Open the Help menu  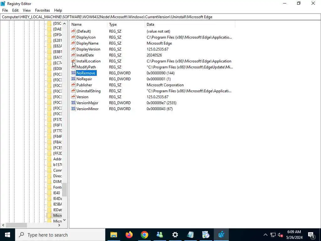pos(58,10)
